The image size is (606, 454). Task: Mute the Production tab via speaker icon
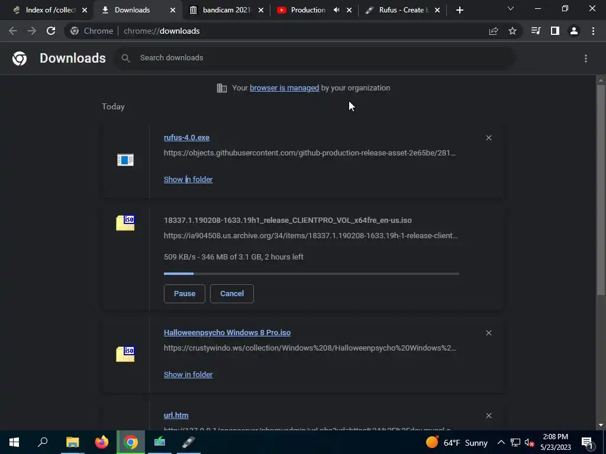[x=337, y=10]
